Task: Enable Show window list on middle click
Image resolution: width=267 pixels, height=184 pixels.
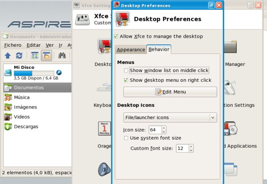Action: pos(126,70)
